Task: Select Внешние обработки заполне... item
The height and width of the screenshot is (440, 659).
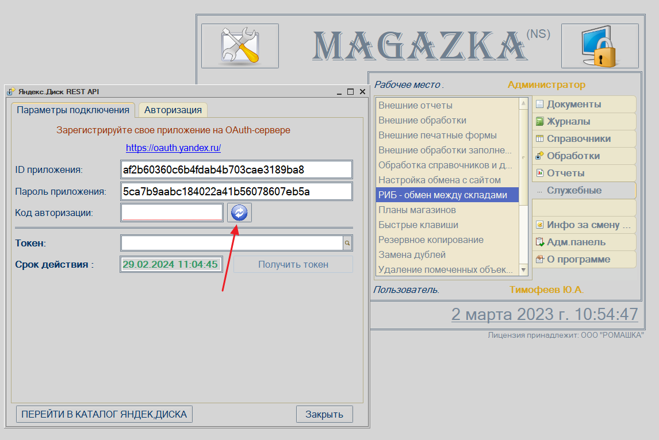Action: click(x=447, y=150)
